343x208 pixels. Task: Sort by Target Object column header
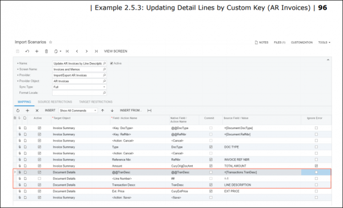tap(62, 118)
